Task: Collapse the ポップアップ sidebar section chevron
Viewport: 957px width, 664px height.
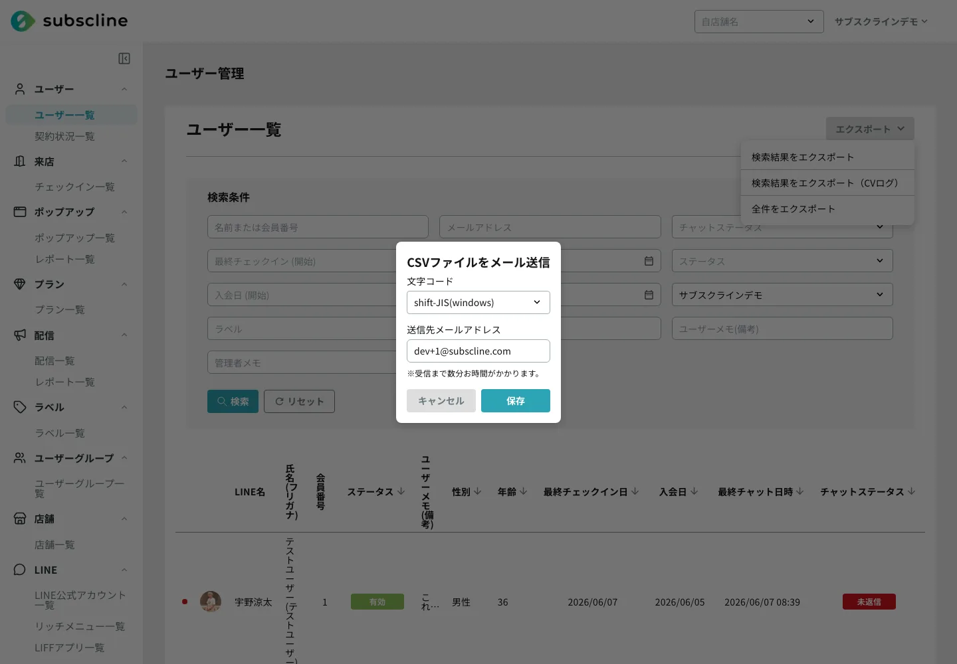Action: pyautogui.click(x=124, y=212)
